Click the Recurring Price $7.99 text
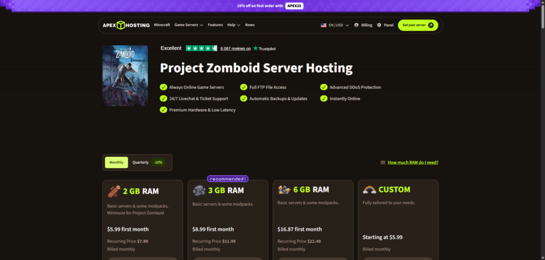This screenshot has width=545, height=260. coord(128,241)
